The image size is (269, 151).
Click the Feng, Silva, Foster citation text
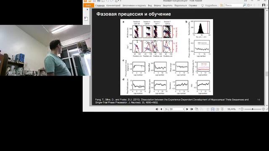[x=172, y=101]
